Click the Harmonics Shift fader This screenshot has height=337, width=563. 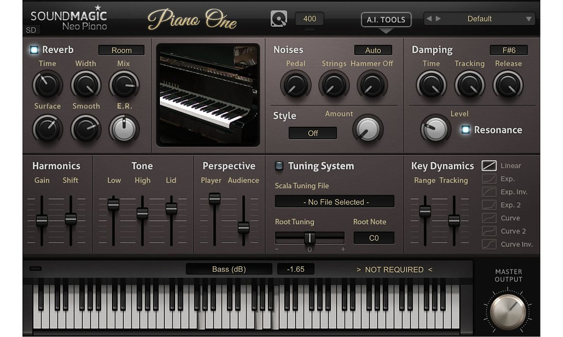[71, 218]
